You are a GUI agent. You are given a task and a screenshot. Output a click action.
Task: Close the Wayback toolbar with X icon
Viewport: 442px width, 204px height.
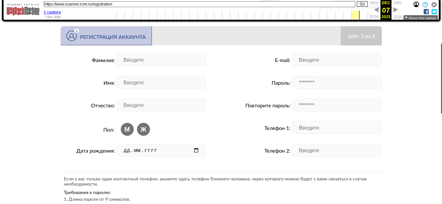tap(434, 5)
